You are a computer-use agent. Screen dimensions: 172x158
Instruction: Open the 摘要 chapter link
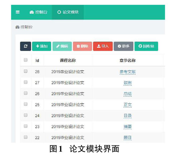(x=128, y=127)
